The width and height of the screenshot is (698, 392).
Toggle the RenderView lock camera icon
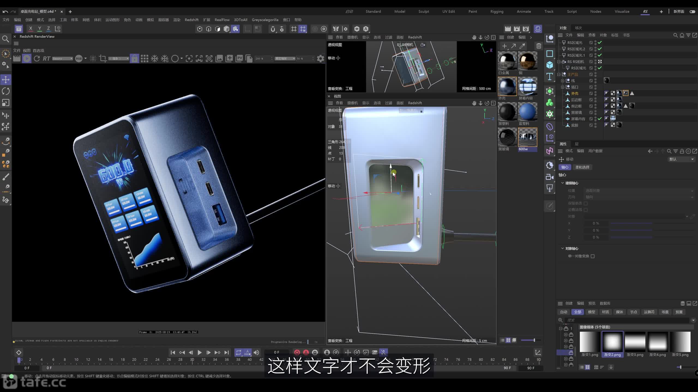click(x=134, y=59)
